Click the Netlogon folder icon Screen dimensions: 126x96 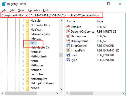coord(27,65)
